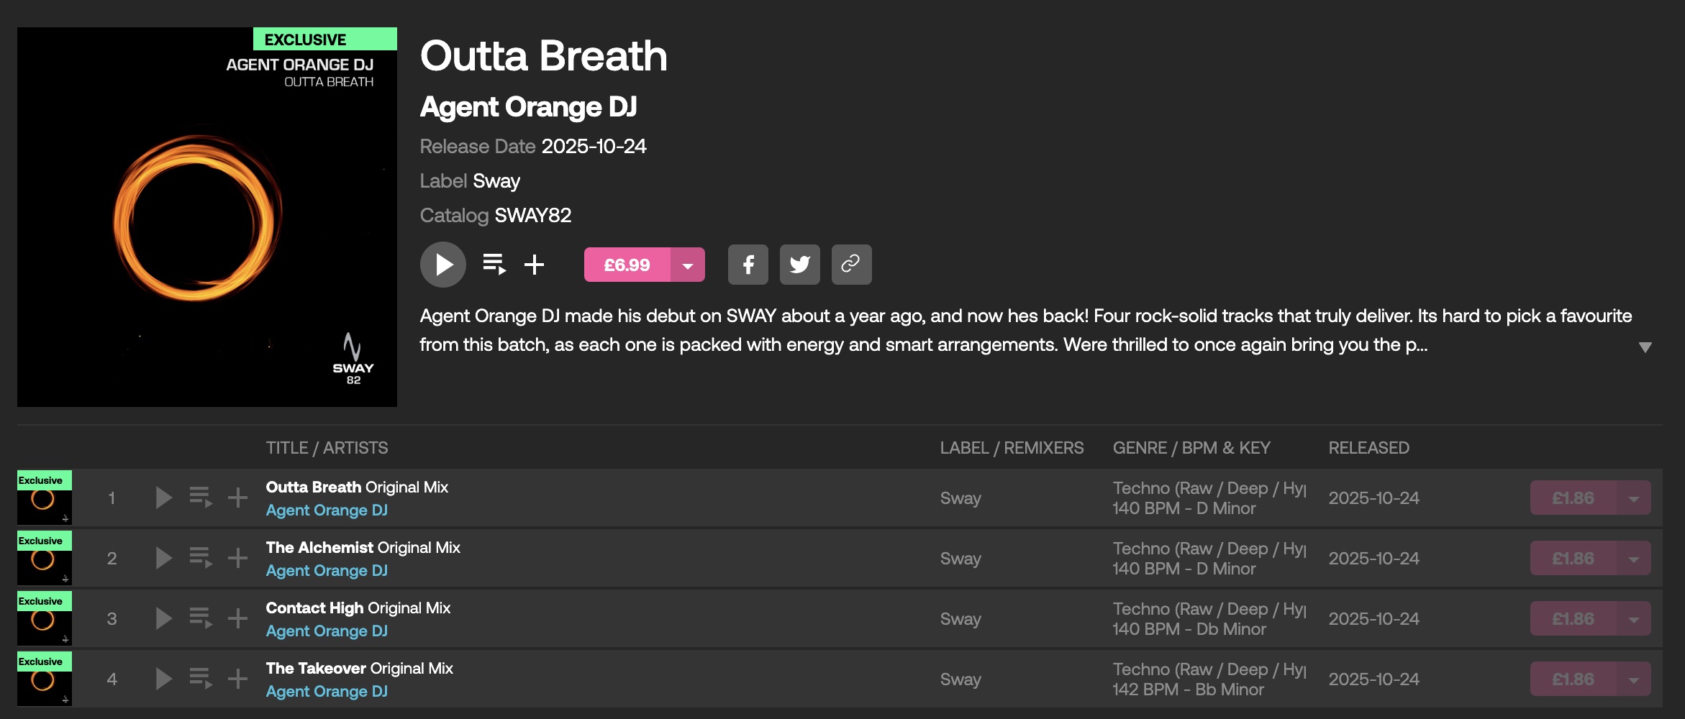The height and width of the screenshot is (719, 1685).
Task: Expand the release description text
Action: click(x=1645, y=347)
